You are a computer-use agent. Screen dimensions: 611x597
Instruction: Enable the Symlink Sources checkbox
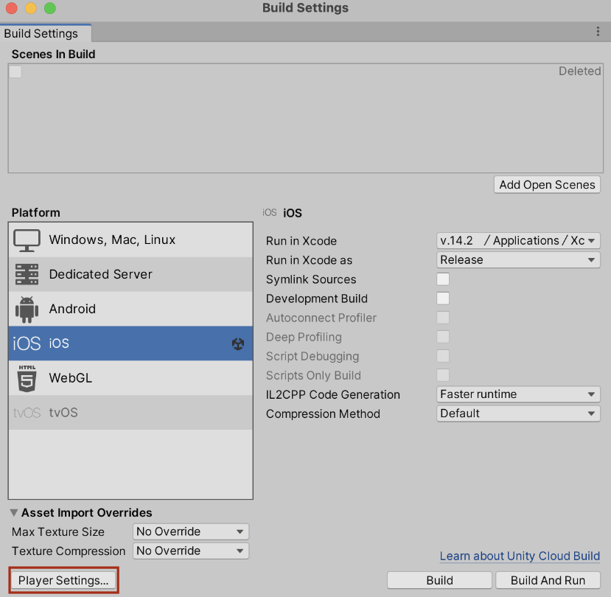click(x=443, y=279)
